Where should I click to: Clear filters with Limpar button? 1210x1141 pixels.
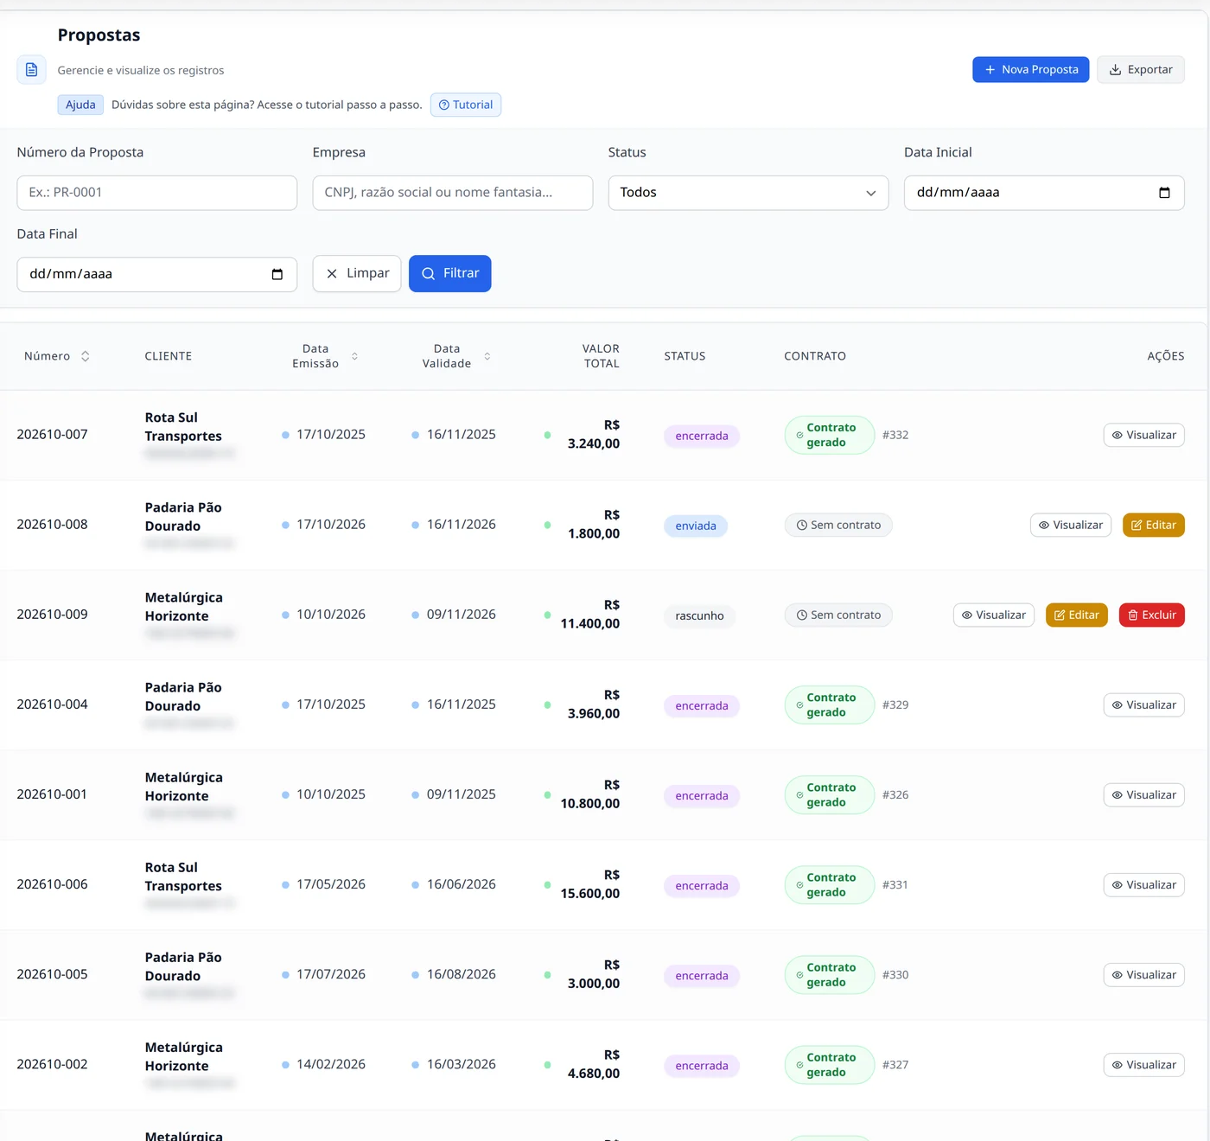(357, 273)
